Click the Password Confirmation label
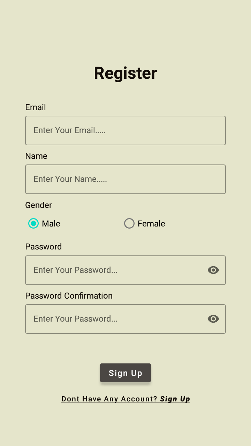251x446 pixels. 69,295
